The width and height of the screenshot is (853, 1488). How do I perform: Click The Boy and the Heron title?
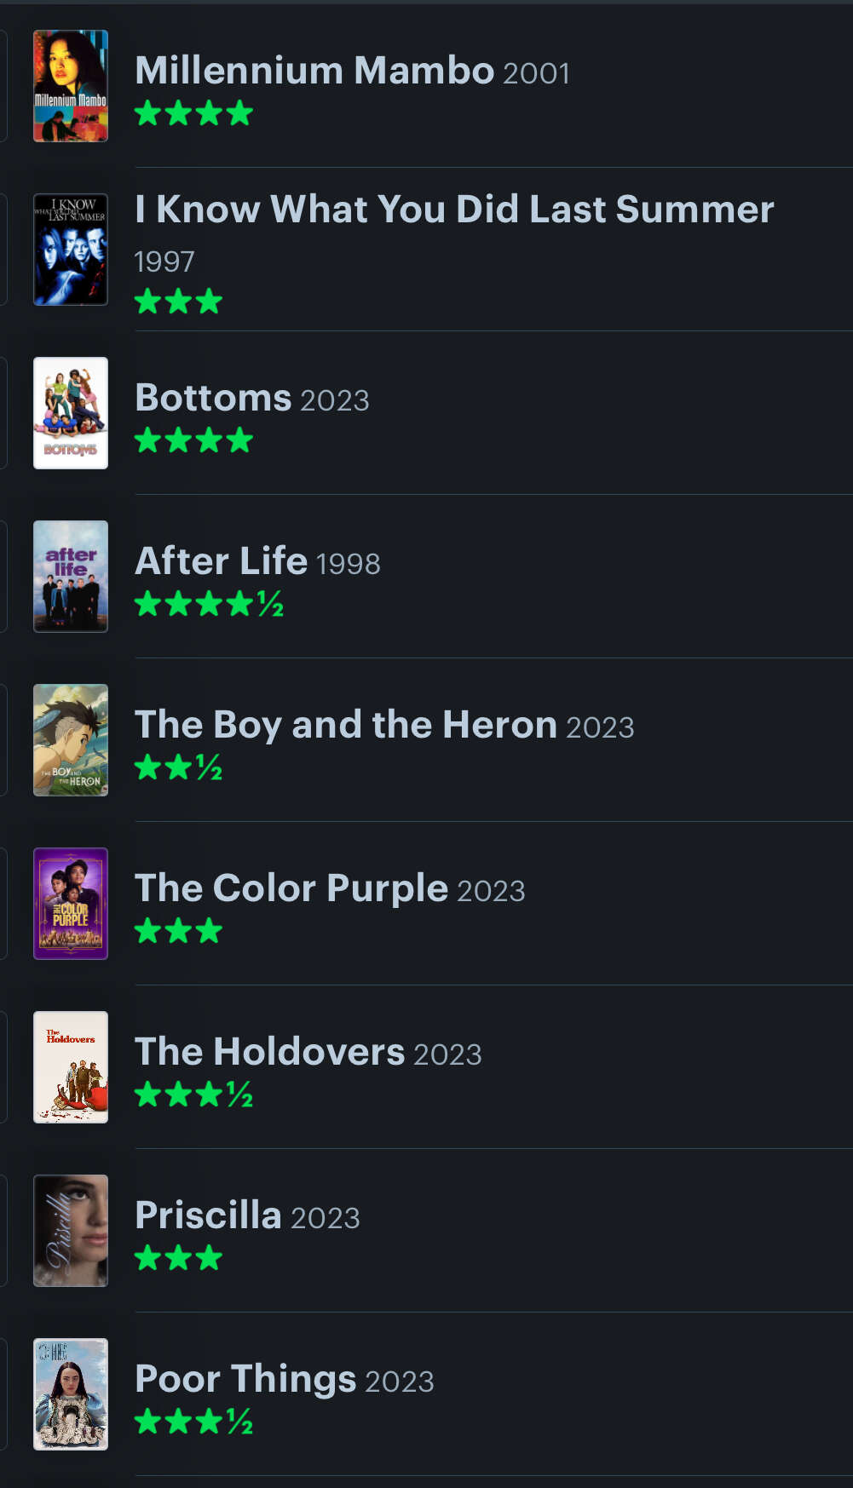click(345, 726)
